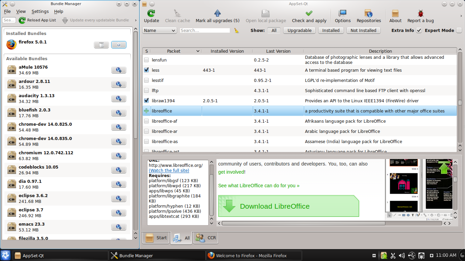Click the green plus icon on libreoffice row

pos(146,111)
